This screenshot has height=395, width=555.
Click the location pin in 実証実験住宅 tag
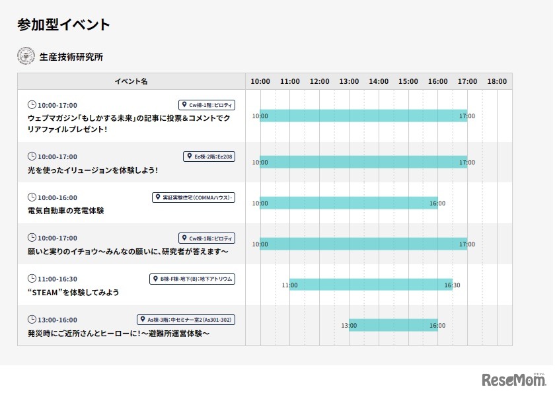[x=157, y=197]
